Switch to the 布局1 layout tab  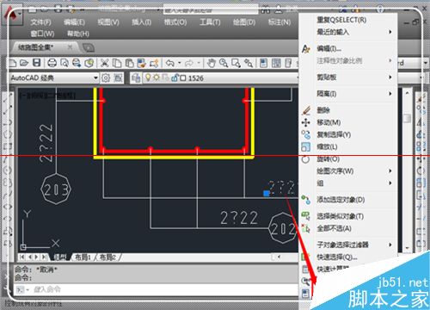(x=83, y=257)
